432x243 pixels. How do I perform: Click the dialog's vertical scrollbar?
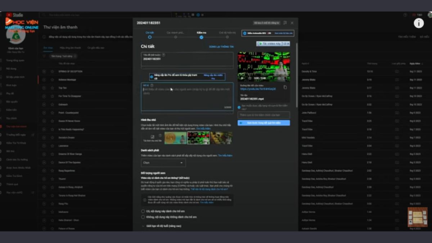(297, 75)
